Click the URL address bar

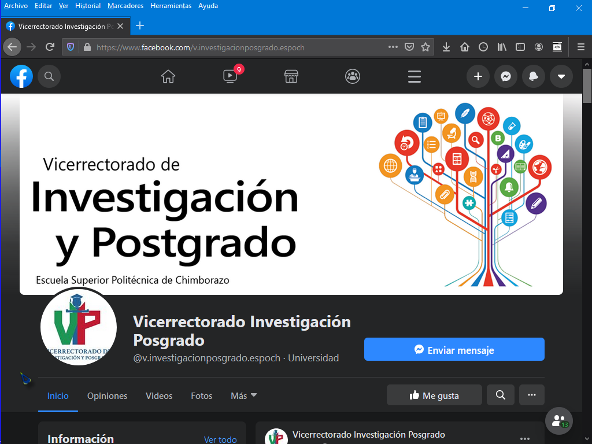[x=231, y=47]
